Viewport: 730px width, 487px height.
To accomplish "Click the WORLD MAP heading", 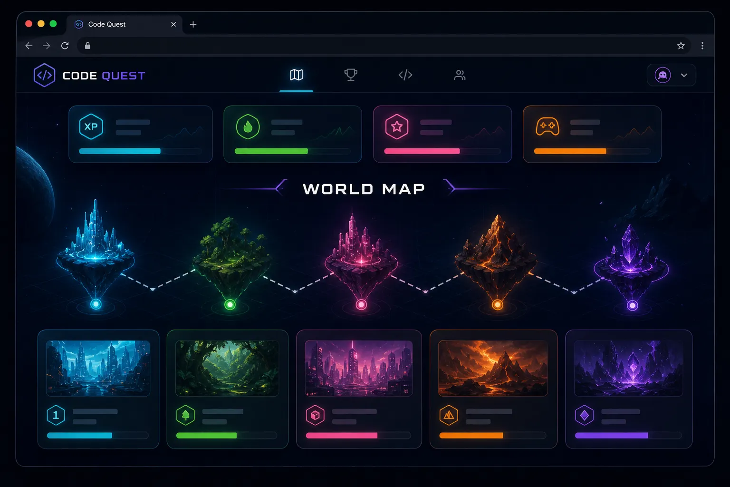I will click(364, 189).
